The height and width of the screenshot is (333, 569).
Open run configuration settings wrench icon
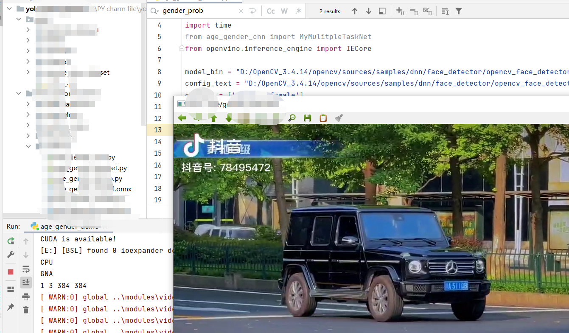click(10, 254)
